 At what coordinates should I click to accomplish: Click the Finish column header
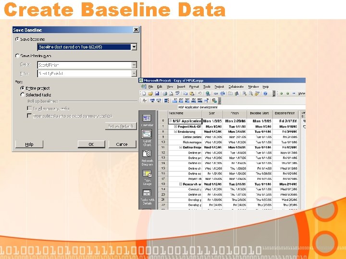point(235,114)
